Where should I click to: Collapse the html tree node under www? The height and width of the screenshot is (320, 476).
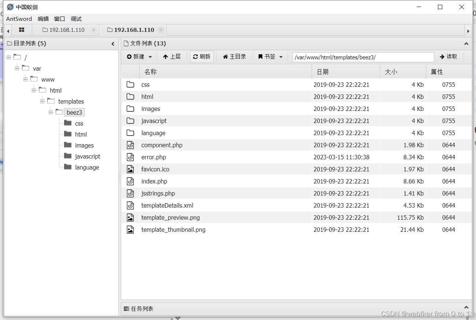34,90
